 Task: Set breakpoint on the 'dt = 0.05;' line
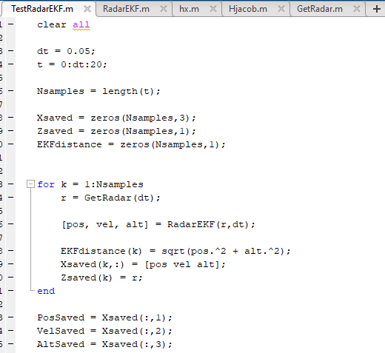point(10,51)
